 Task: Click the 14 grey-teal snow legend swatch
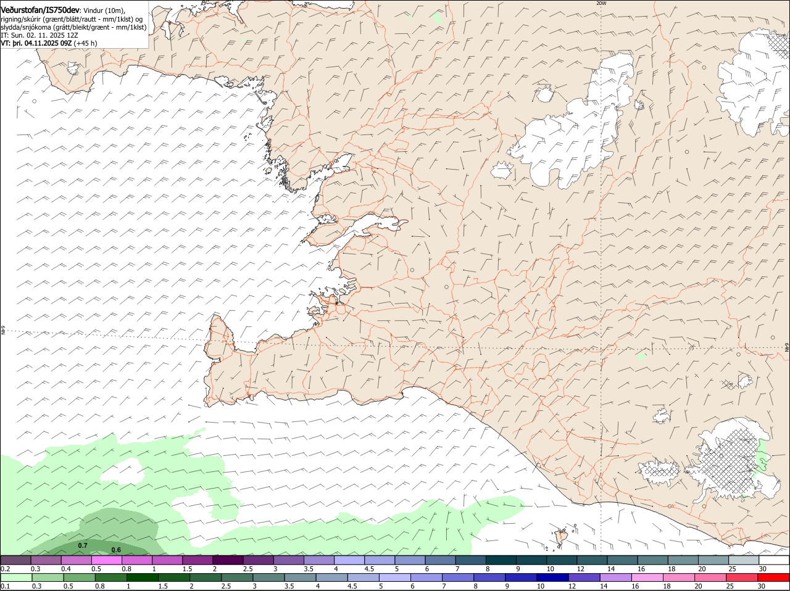[x=622, y=560]
